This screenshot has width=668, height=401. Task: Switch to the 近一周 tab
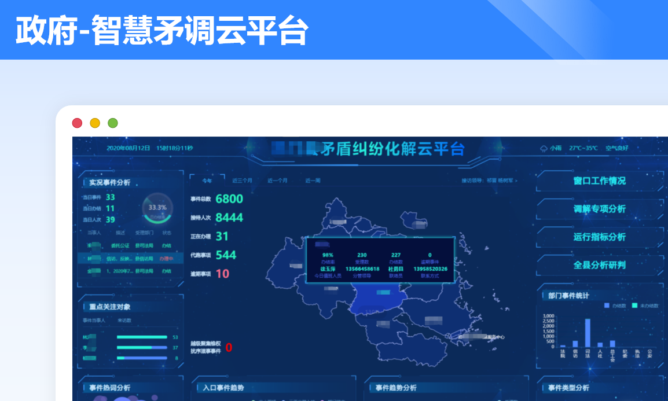(x=313, y=181)
